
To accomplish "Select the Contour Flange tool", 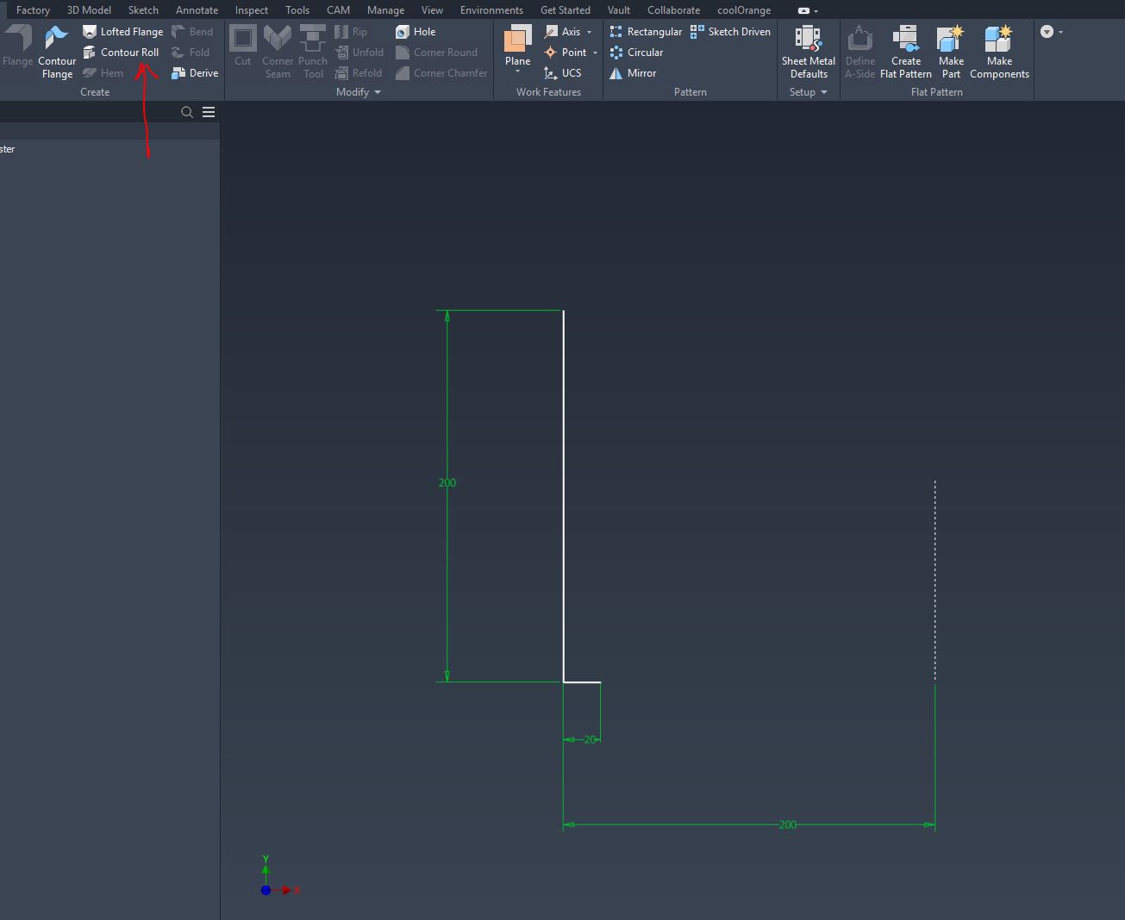I will [57, 52].
